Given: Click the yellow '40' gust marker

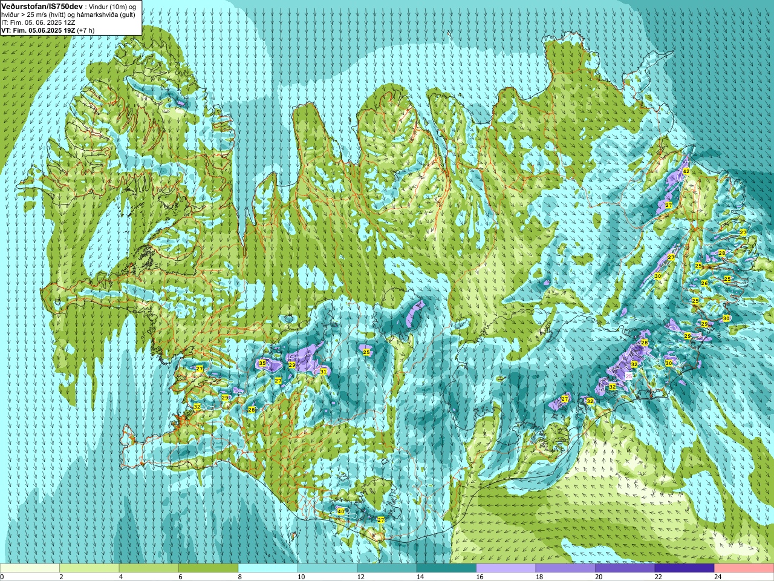Looking at the screenshot, I should pyautogui.click(x=340, y=511).
